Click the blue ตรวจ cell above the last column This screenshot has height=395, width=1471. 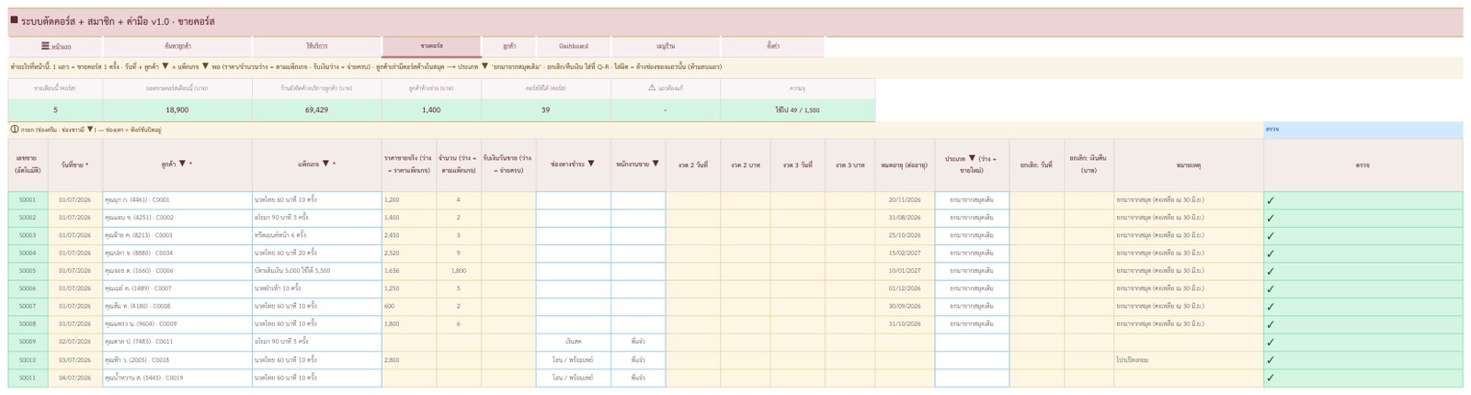(x=1363, y=130)
